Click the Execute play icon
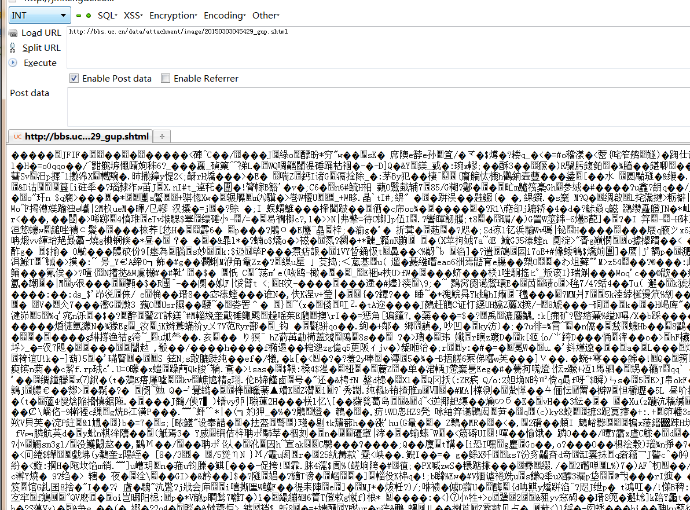 click(13, 63)
